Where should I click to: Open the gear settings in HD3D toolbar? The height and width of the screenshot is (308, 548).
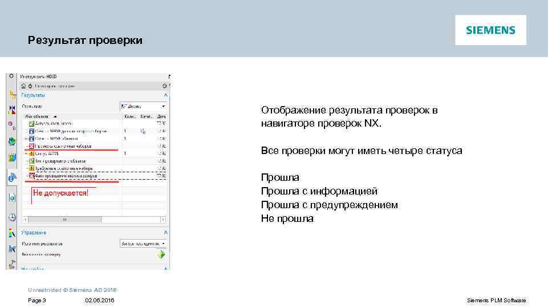pyautogui.click(x=164, y=86)
